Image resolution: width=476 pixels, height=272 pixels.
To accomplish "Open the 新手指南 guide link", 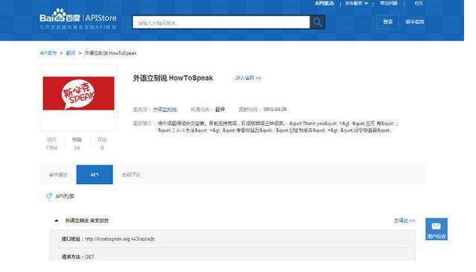I will pos(415,22).
